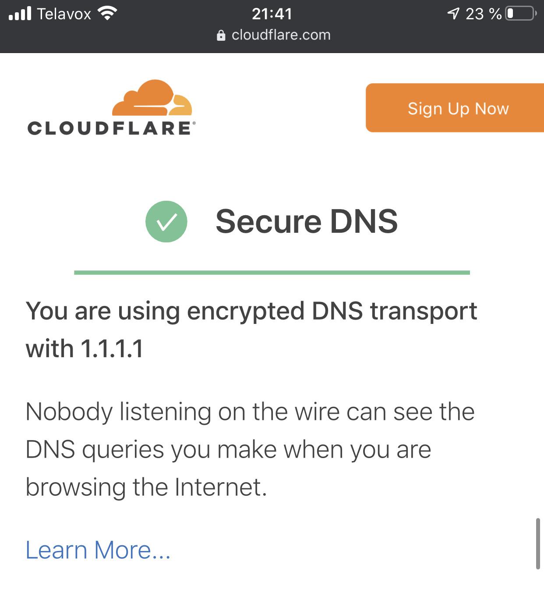The width and height of the screenshot is (544, 597).
Task: Click the 1.1.1.1 address text
Action: [112, 349]
